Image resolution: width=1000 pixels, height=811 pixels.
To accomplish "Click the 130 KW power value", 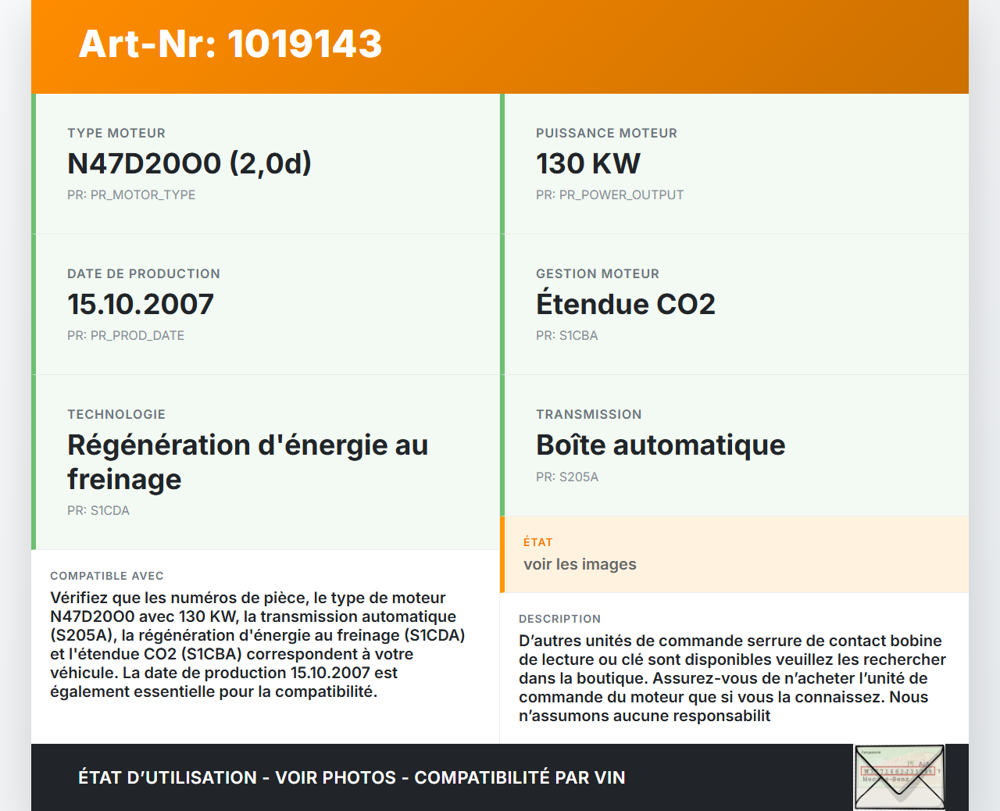I will 587,163.
